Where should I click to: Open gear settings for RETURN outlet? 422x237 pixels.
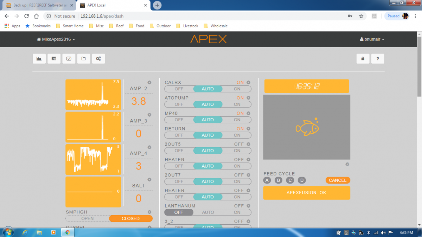[248, 129]
